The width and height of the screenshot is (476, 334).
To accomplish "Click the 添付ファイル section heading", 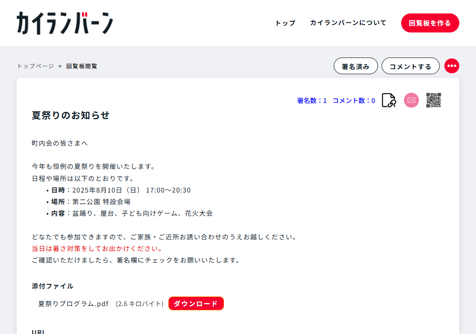I will pos(53,286).
